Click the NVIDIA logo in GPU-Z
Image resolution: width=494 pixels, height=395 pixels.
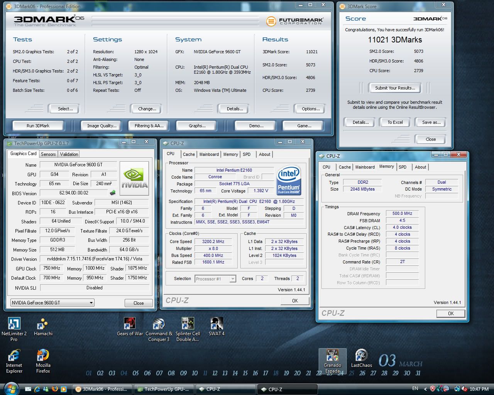(x=134, y=178)
